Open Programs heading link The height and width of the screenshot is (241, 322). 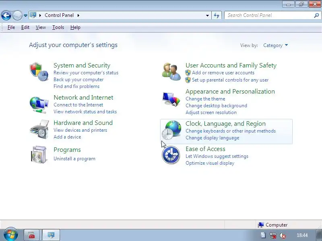(67, 150)
